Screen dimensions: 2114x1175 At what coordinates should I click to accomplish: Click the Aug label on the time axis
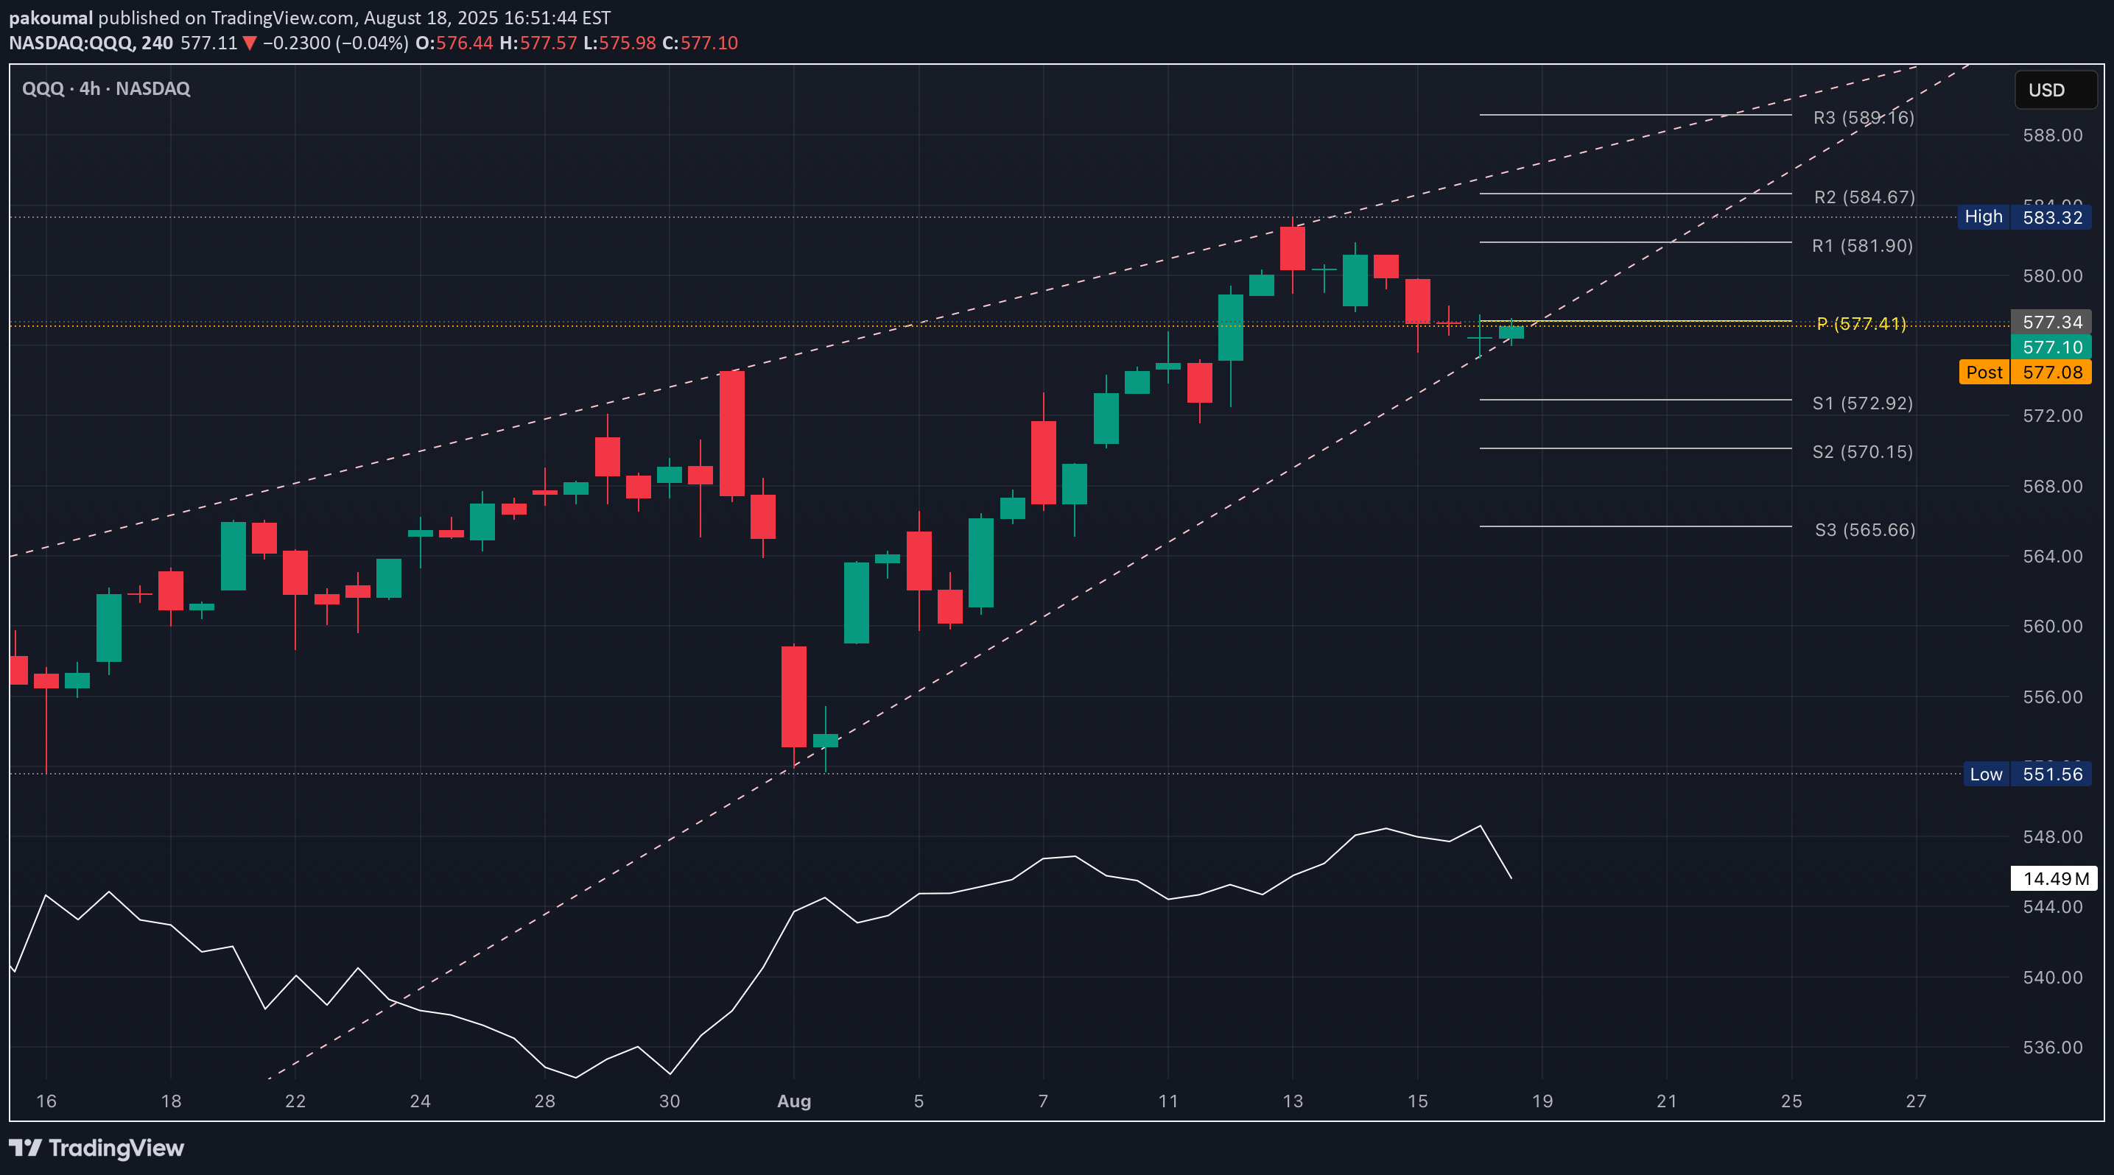793,1101
